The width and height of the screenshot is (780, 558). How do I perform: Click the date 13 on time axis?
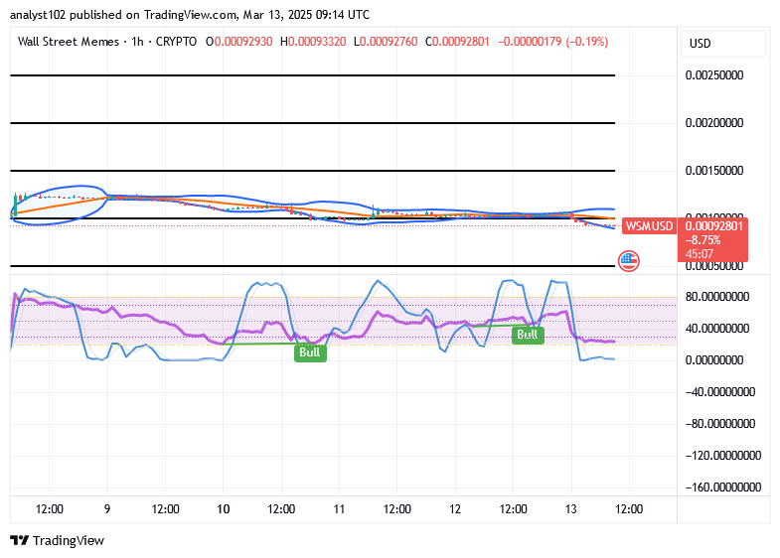pos(571,508)
